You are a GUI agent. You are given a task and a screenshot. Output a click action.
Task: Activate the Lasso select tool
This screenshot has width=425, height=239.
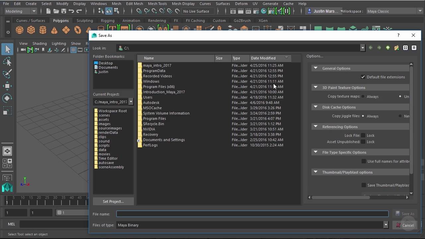(7, 62)
